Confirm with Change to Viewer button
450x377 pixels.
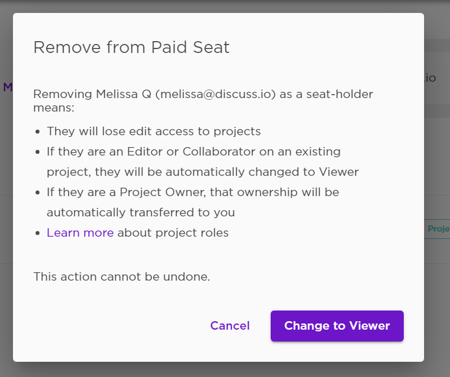click(x=337, y=326)
